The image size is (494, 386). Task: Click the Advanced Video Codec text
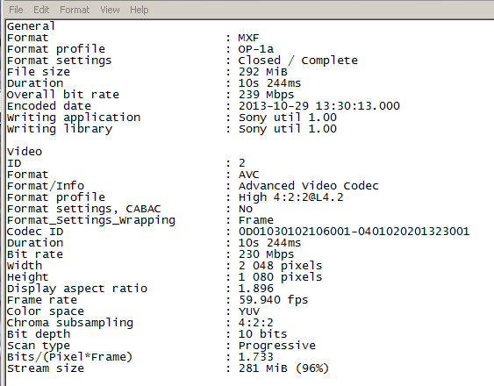point(309,186)
